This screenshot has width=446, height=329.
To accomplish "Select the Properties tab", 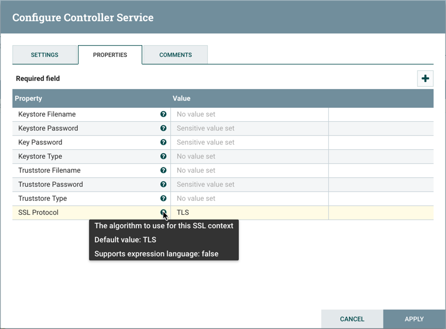I will (x=110, y=55).
